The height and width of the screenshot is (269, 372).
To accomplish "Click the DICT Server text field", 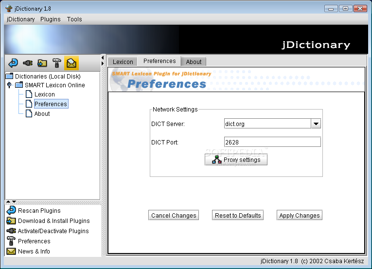I will [267, 124].
